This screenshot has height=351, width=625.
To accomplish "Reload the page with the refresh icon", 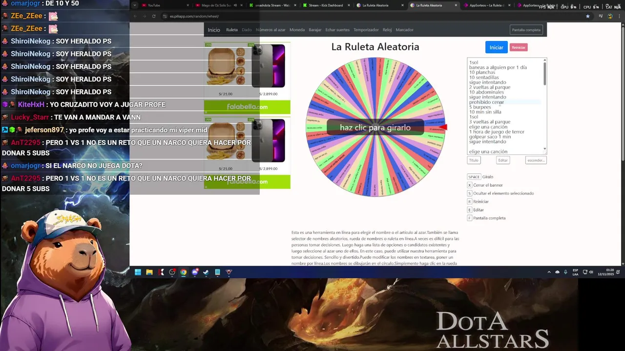I will [154, 16].
